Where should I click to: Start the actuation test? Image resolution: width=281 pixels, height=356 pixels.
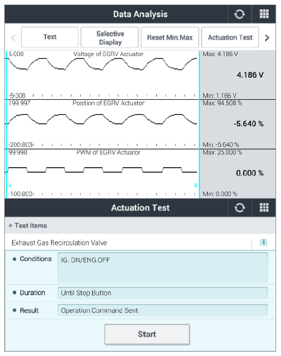[x=147, y=334]
